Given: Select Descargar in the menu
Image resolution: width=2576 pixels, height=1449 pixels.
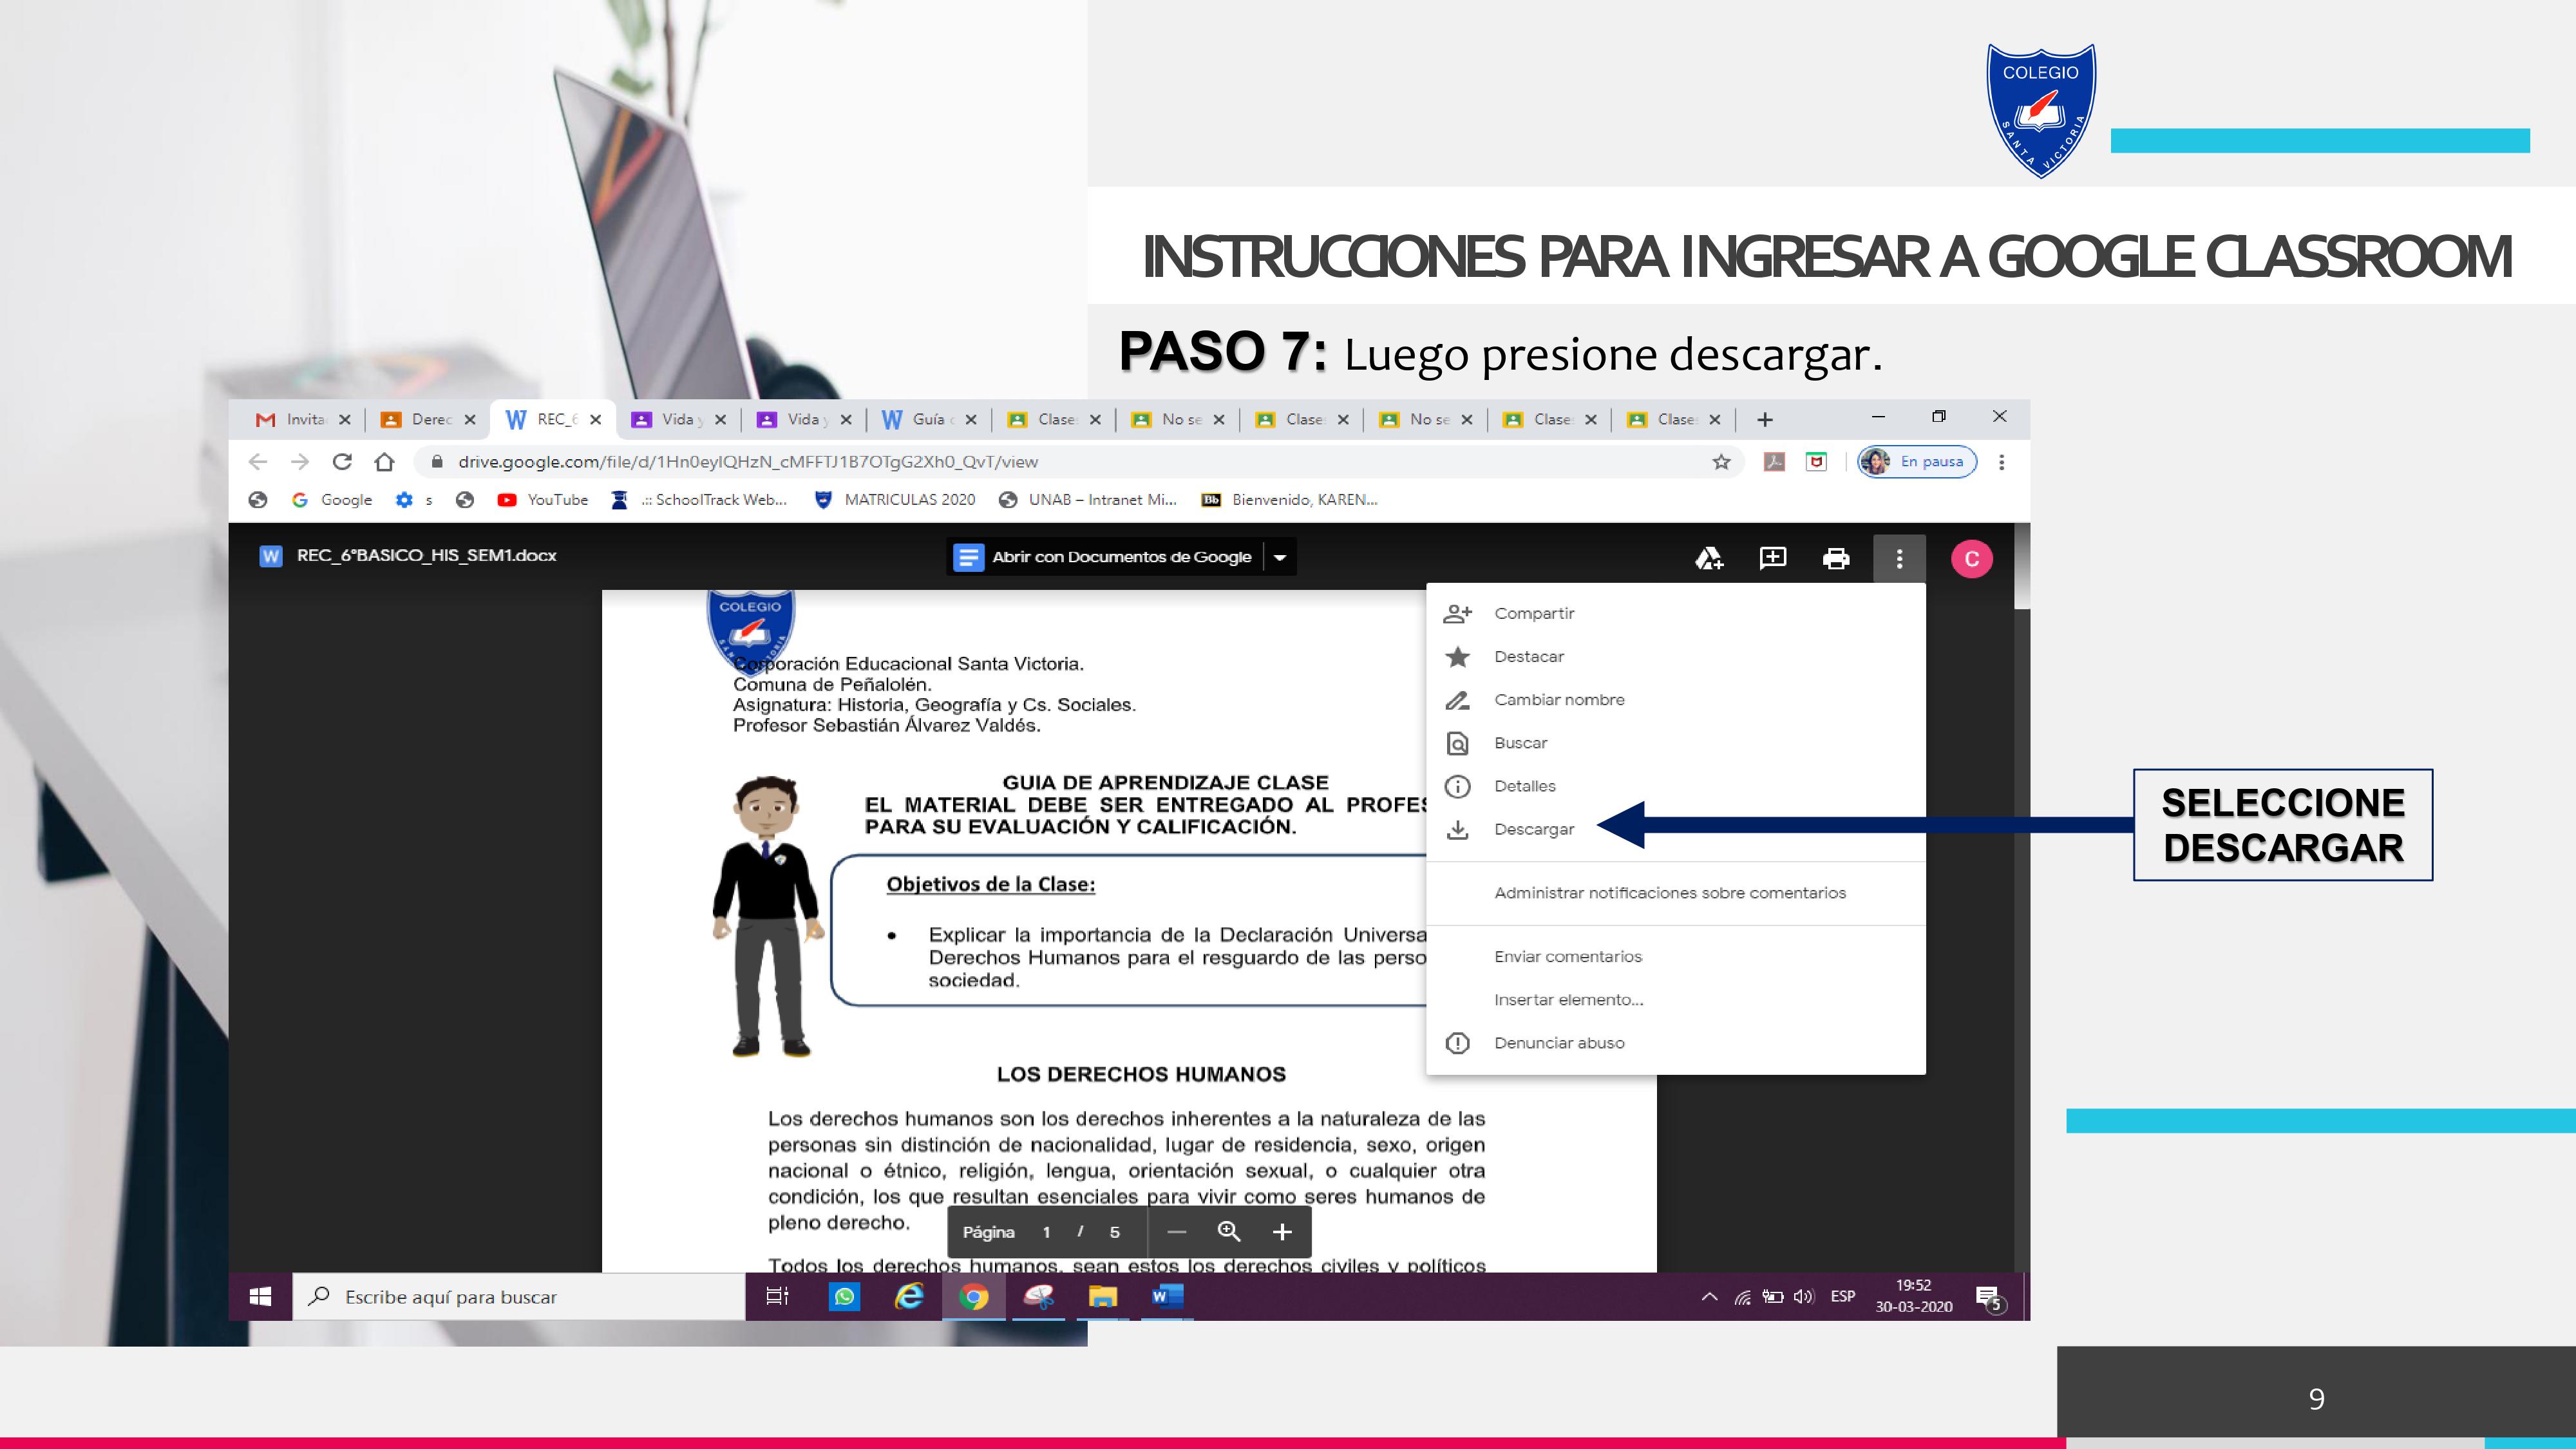Looking at the screenshot, I should [x=1675, y=829].
